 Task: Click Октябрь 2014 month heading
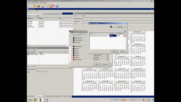click(x=89, y=81)
